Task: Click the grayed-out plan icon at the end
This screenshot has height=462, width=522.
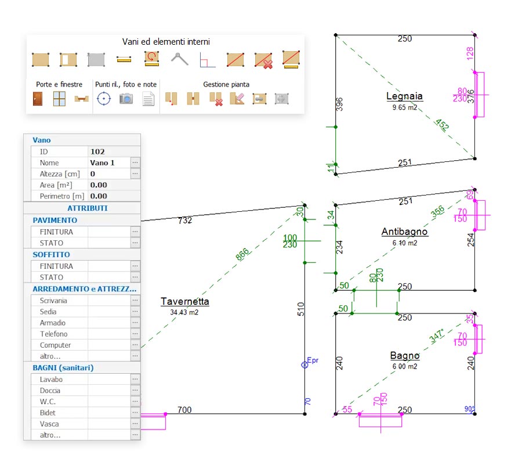Action: click(x=282, y=99)
